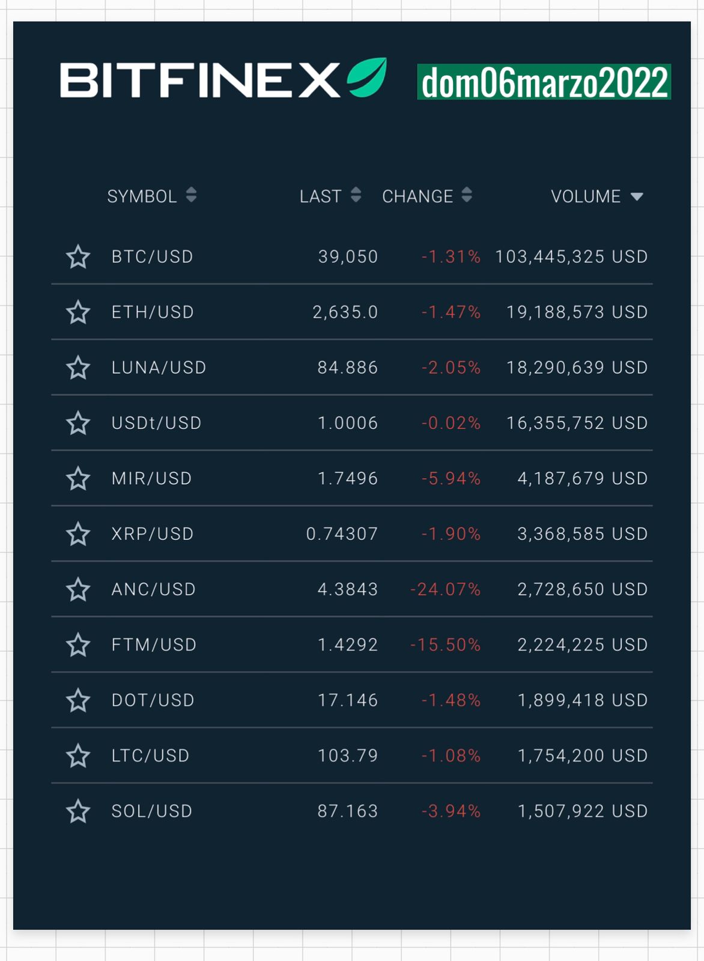Toggle DOT/USD favorite star
The image size is (704, 961).
[x=78, y=700]
